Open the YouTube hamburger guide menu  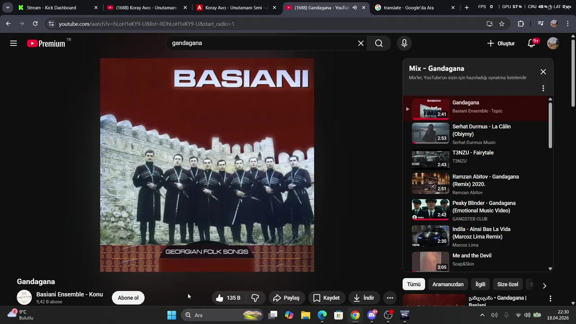pyautogui.click(x=13, y=43)
